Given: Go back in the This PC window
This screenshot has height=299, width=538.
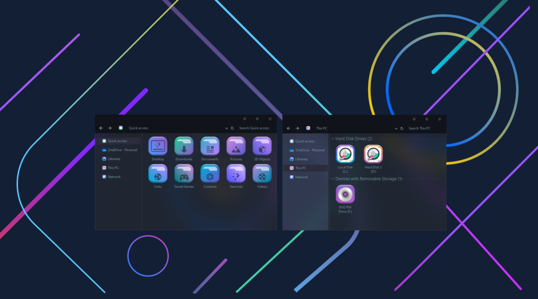Looking at the screenshot, I should (289, 128).
